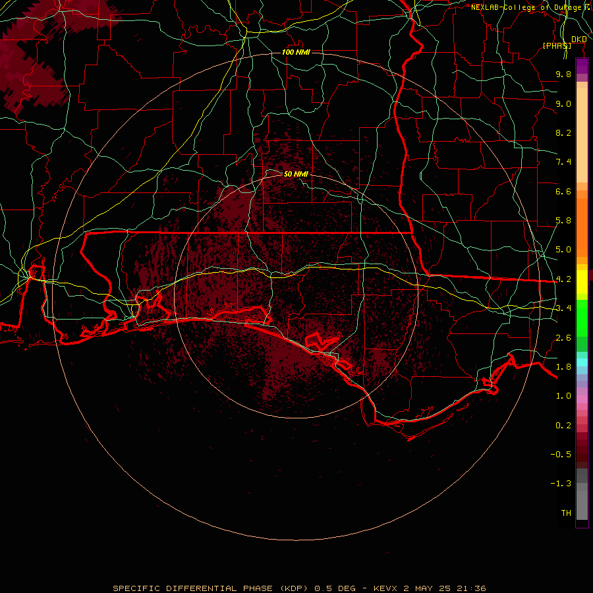Click the '100 NMI' range ring label
This screenshot has height=593, width=593.
tap(296, 52)
